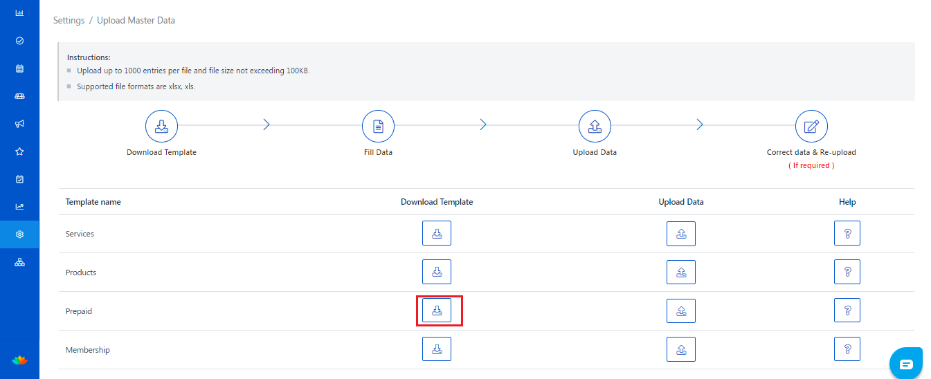The width and height of the screenshot is (931, 379).
Task: Click the Fill Data step circle icon
Action: coord(378,127)
